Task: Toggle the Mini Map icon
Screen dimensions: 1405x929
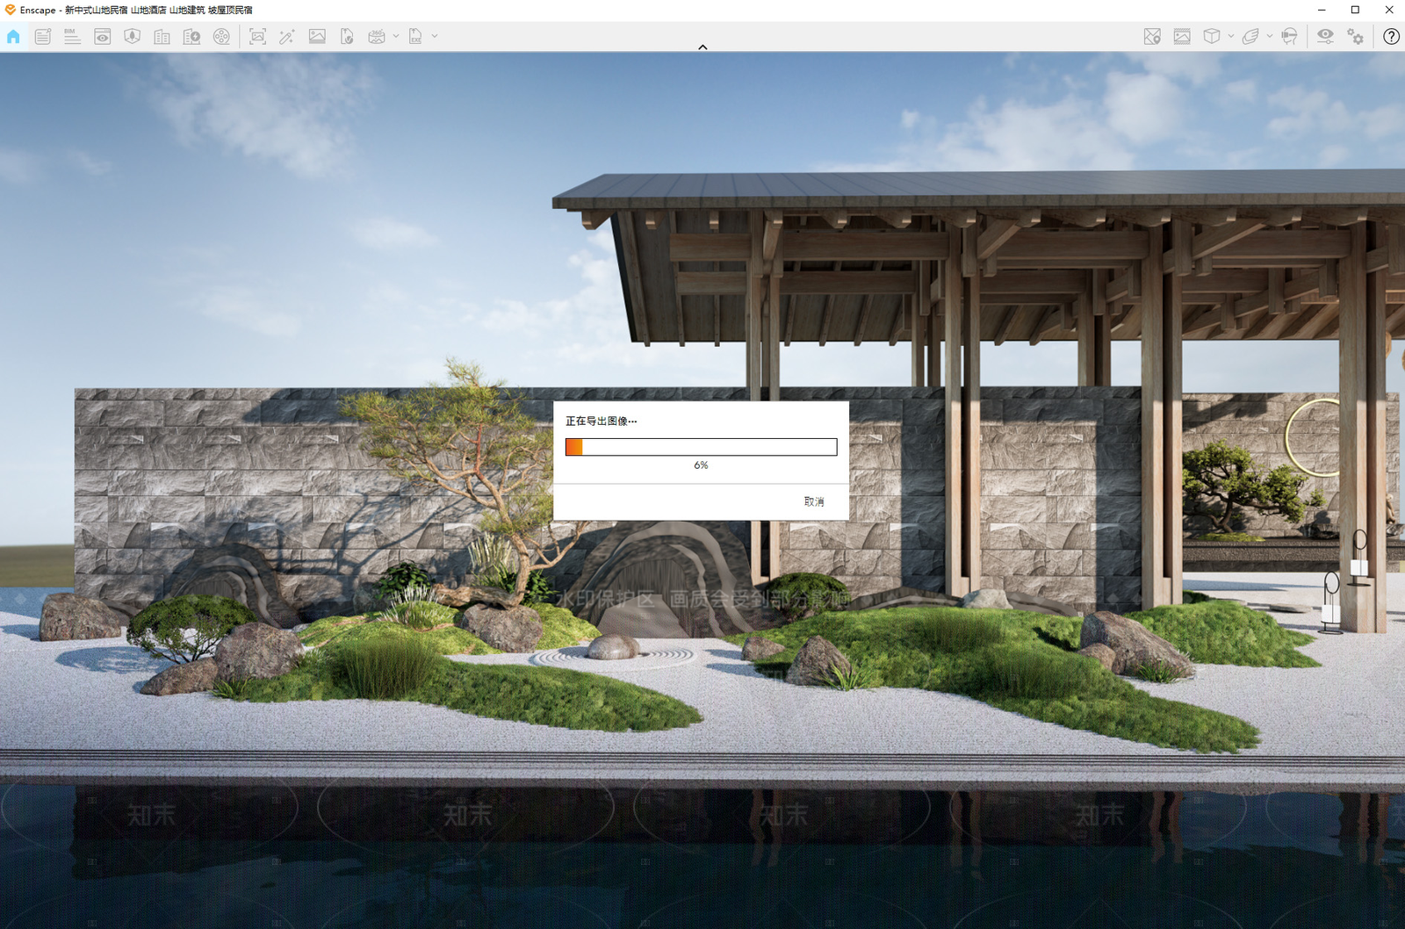Action: (1152, 37)
